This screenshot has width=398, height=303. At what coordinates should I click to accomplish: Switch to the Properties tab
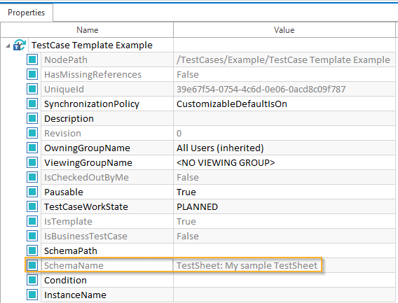(x=27, y=13)
